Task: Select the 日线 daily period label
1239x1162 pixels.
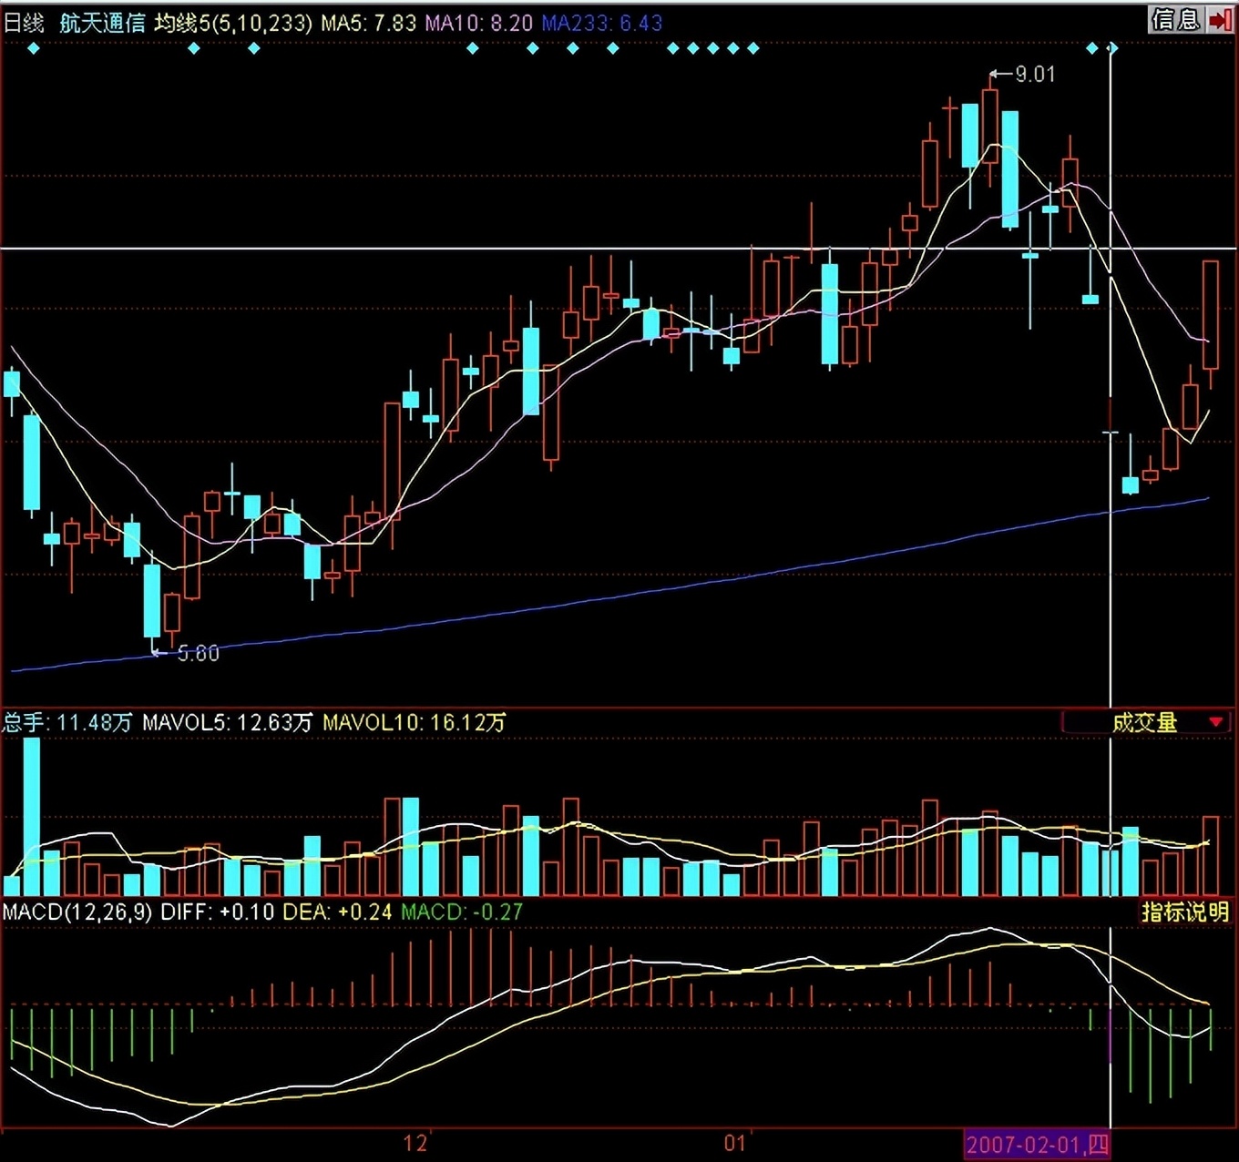Action: pos(23,23)
